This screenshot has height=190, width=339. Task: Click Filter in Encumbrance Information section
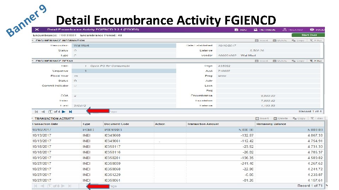pos(316,40)
